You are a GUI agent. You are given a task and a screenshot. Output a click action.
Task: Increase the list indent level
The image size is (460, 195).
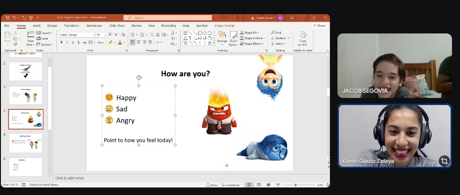pyautogui.click(x=158, y=34)
